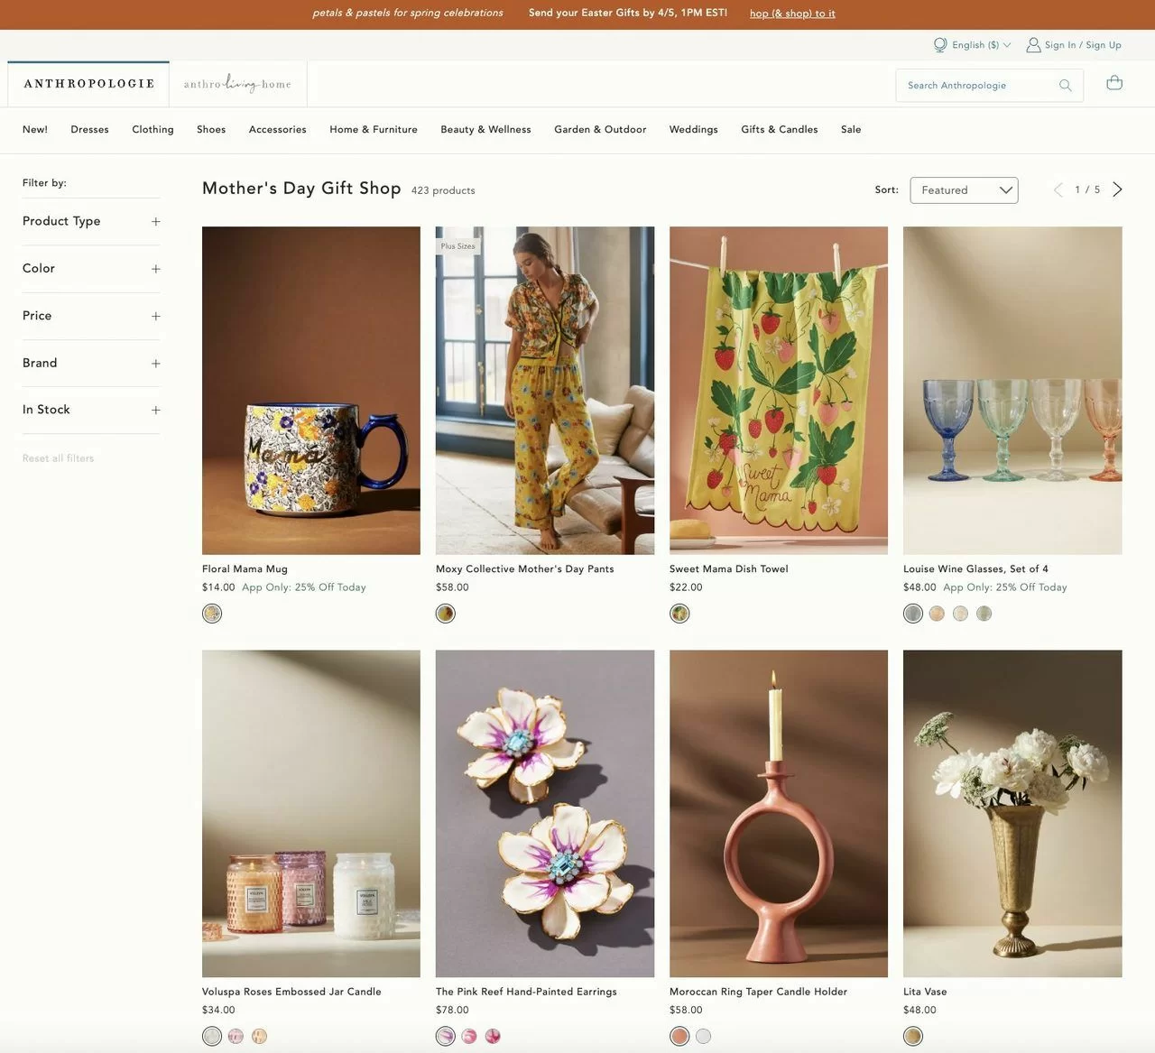Select second Voluspa candle swatch
The image size is (1155, 1053).
[x=236, y=1036]
